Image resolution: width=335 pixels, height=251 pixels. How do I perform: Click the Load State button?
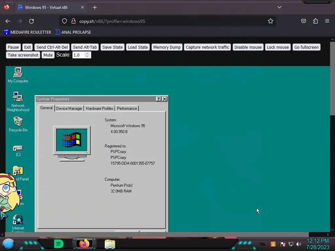click(138, 47)
